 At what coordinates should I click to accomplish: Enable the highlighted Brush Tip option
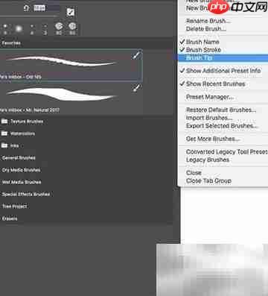point(223,58)
